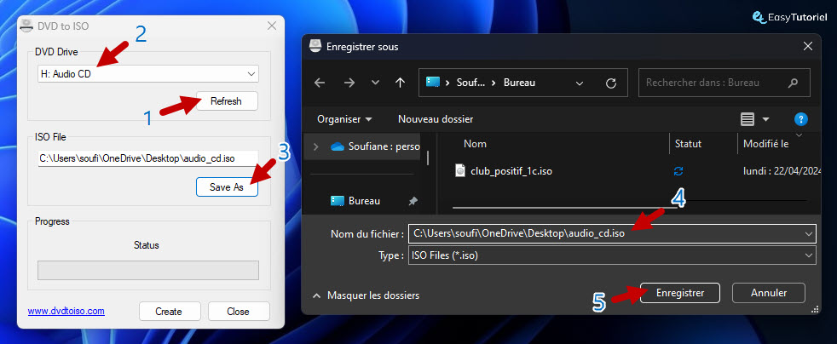Click the pin icon beside Bureau

(x=413, y=201)
